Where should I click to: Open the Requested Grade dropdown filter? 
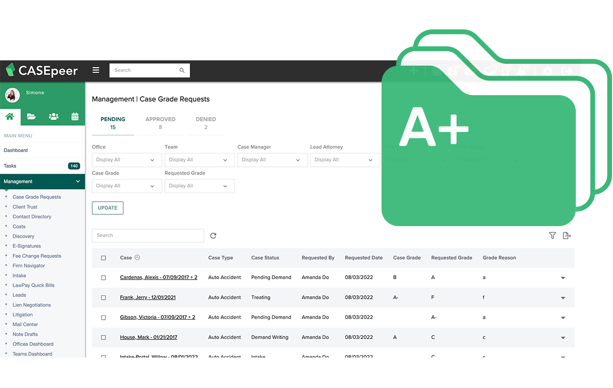pos(199,186)
